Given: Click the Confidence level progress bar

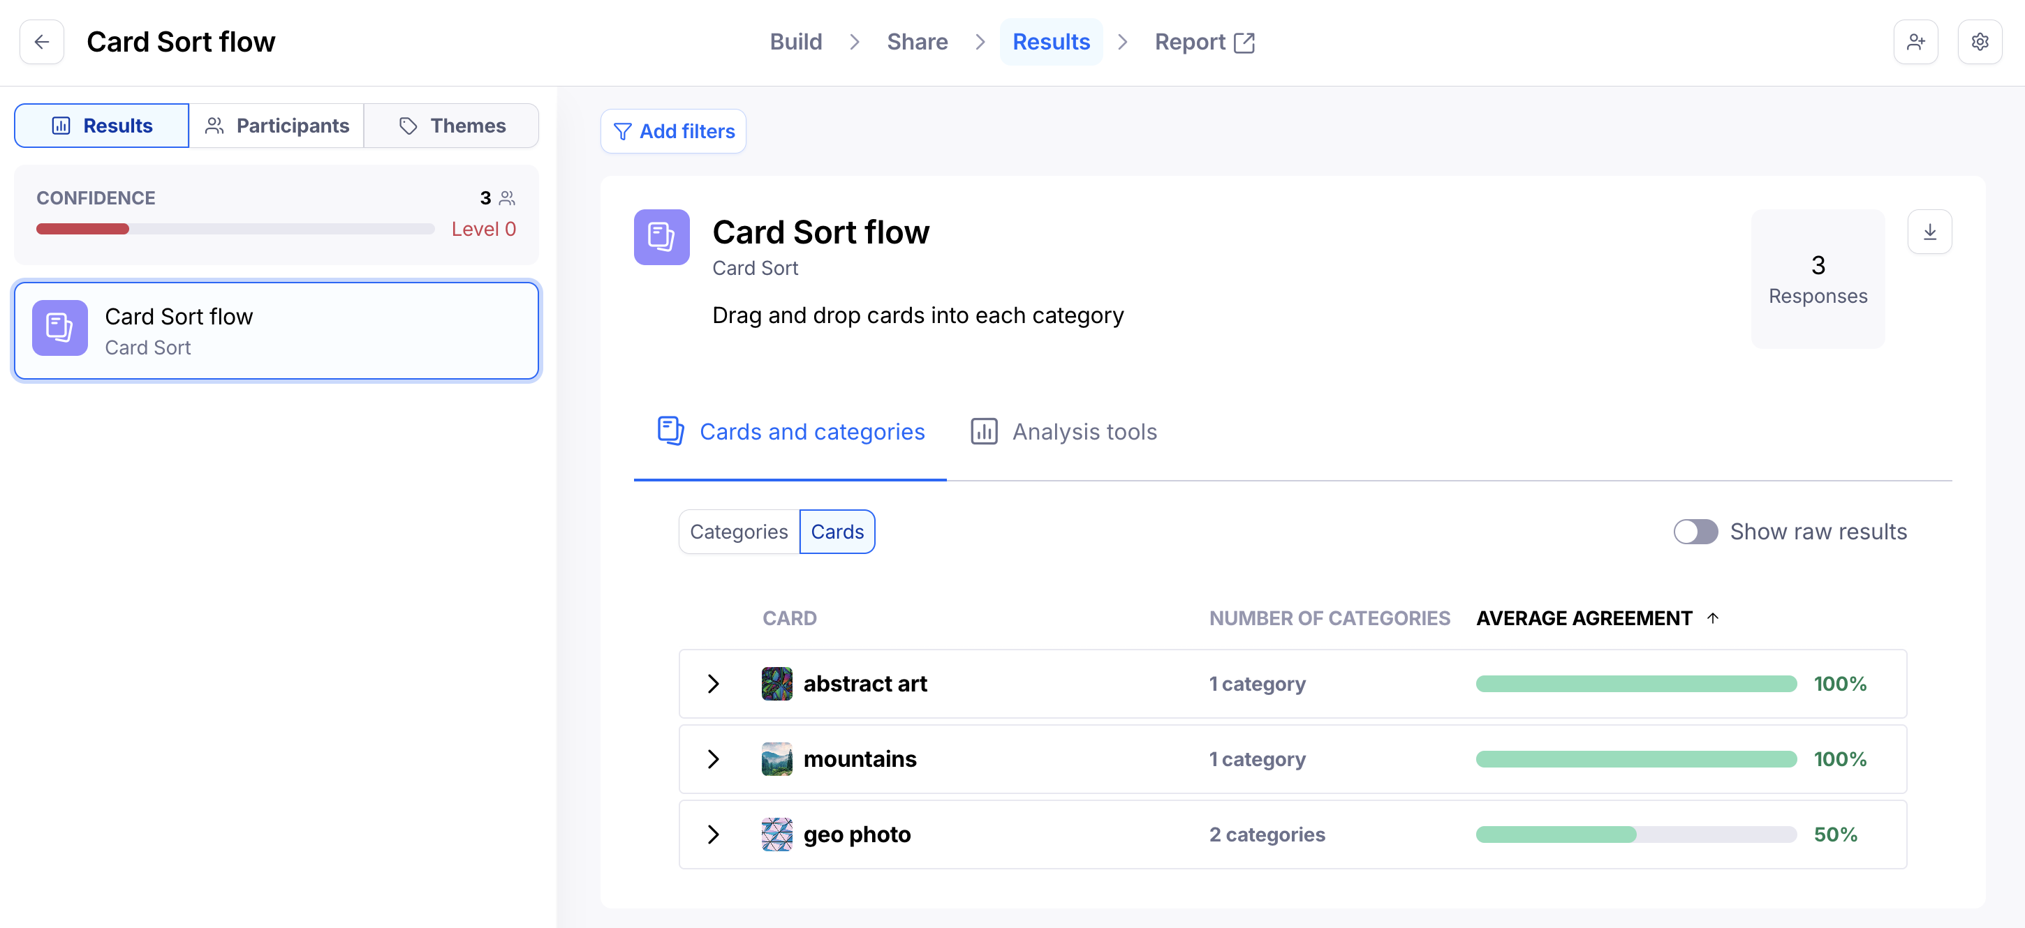Looking at the screenshot, I should [235, 229].
